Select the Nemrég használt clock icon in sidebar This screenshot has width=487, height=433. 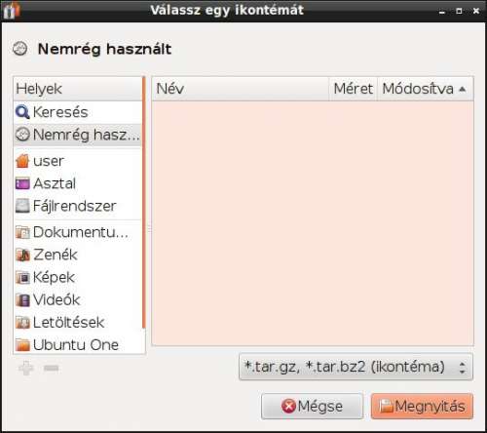point(22,135)
